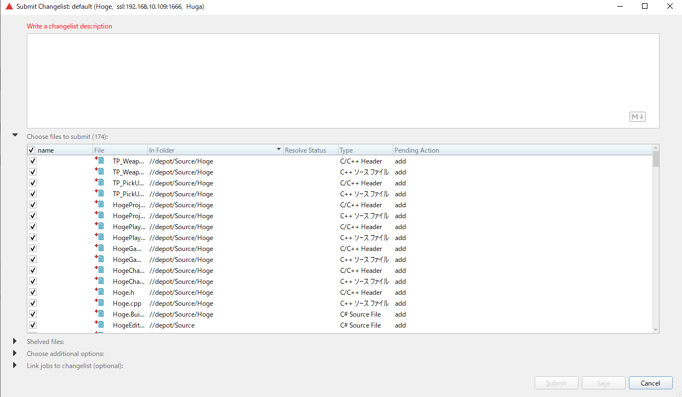The height and width of the screenshot is (397, 682).
Task: Click the Markdown icon in description box
Action: coord(637,116)
